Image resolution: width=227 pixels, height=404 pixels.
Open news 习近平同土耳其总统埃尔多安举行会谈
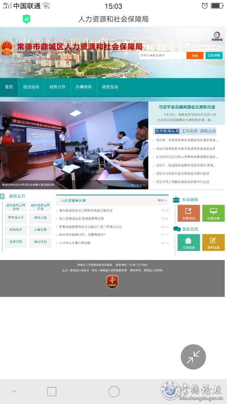click(x=183, y=182)
